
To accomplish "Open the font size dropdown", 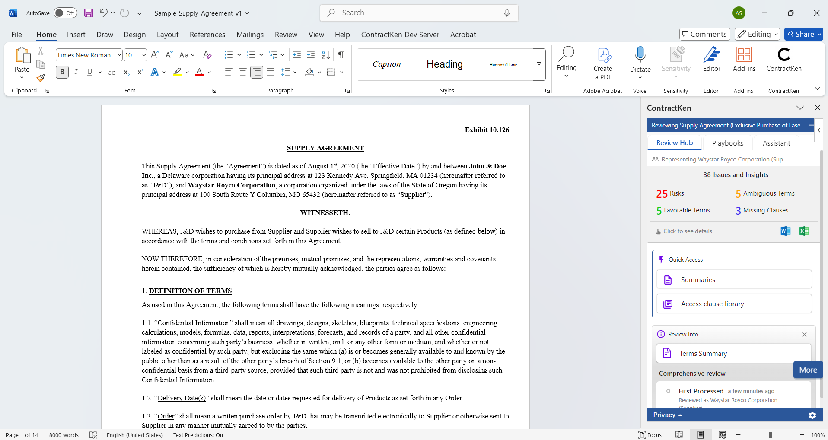I will (x=144, y=55).
